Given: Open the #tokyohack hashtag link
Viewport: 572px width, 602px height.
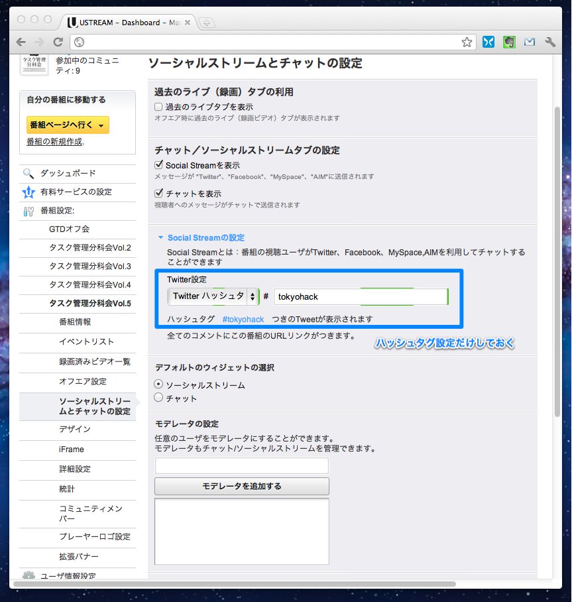Looking at the screenshot, I should point(243,319).
